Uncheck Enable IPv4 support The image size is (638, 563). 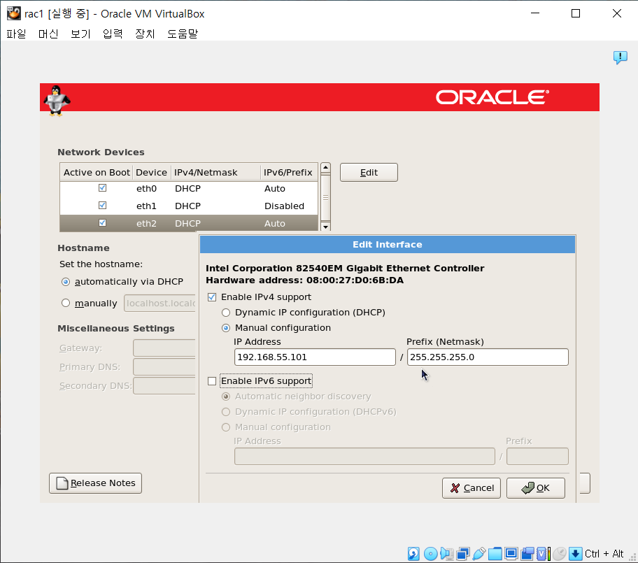(x=212, y=297)
